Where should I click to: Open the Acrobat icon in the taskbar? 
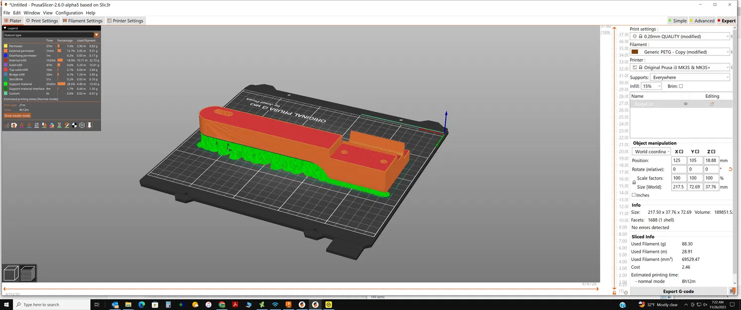pos(235,305)
